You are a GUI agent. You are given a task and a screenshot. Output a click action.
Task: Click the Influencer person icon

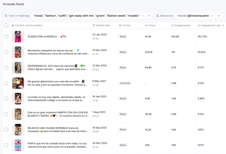(x=158, y=16)
